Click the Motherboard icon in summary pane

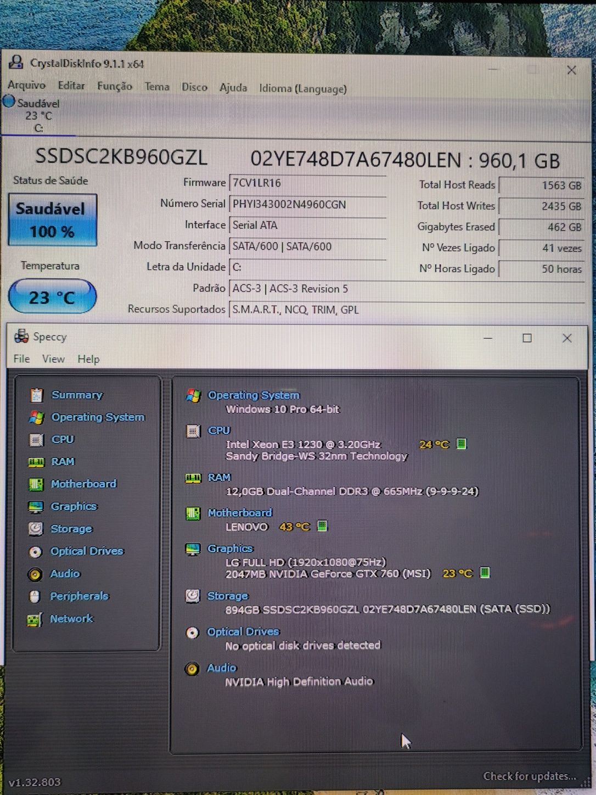(193, 513)
